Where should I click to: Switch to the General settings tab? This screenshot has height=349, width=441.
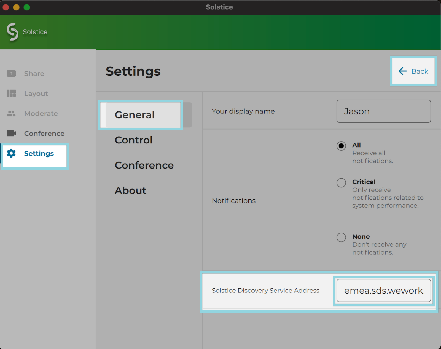135,115
